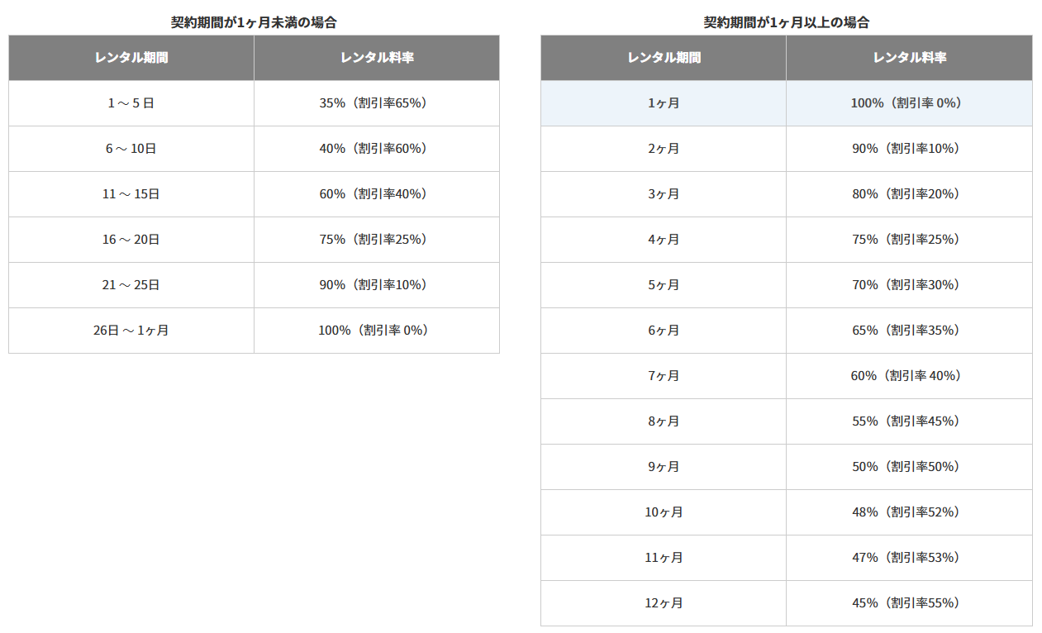Click the 契約期間が1ヶ月未満の場合 table title

254,23
